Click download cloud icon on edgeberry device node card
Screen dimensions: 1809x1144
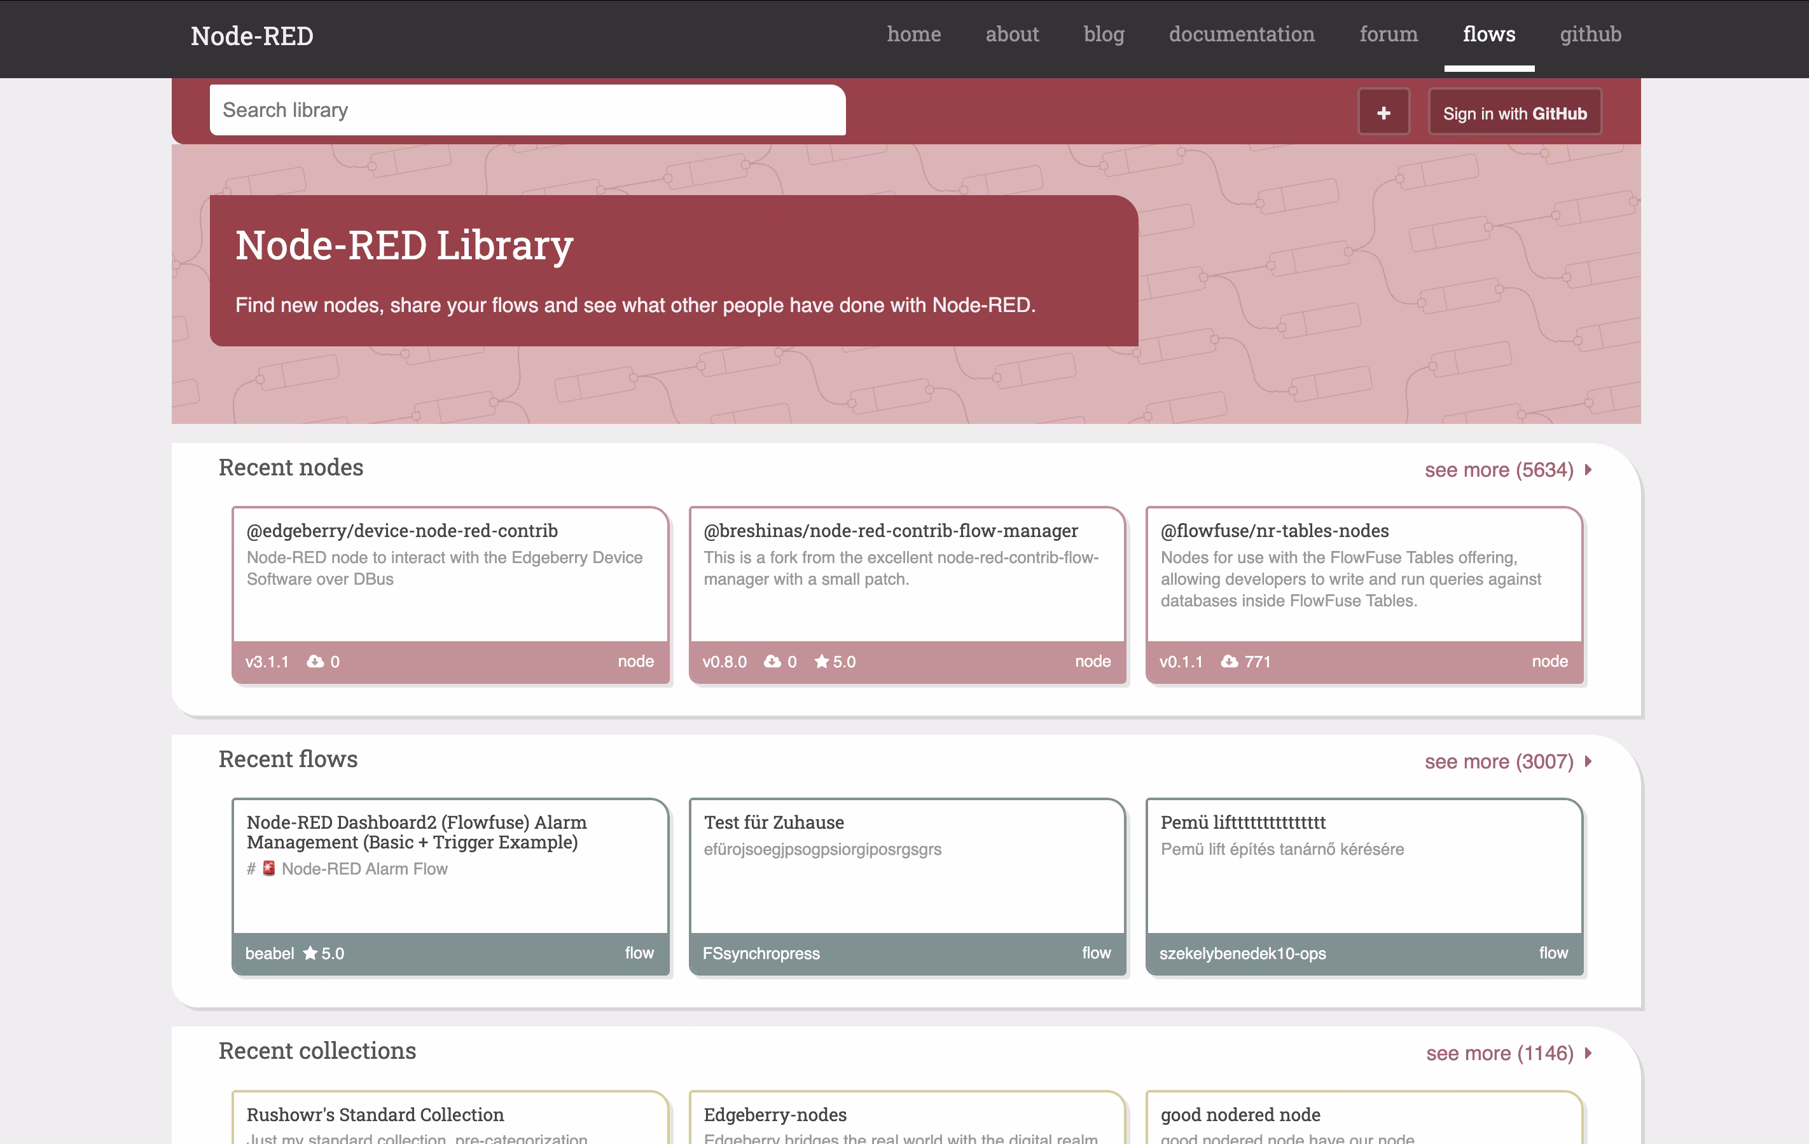point(315,662)
